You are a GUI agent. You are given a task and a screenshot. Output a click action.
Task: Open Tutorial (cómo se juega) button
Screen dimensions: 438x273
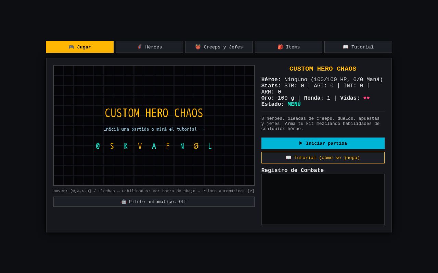click(323, 158)
